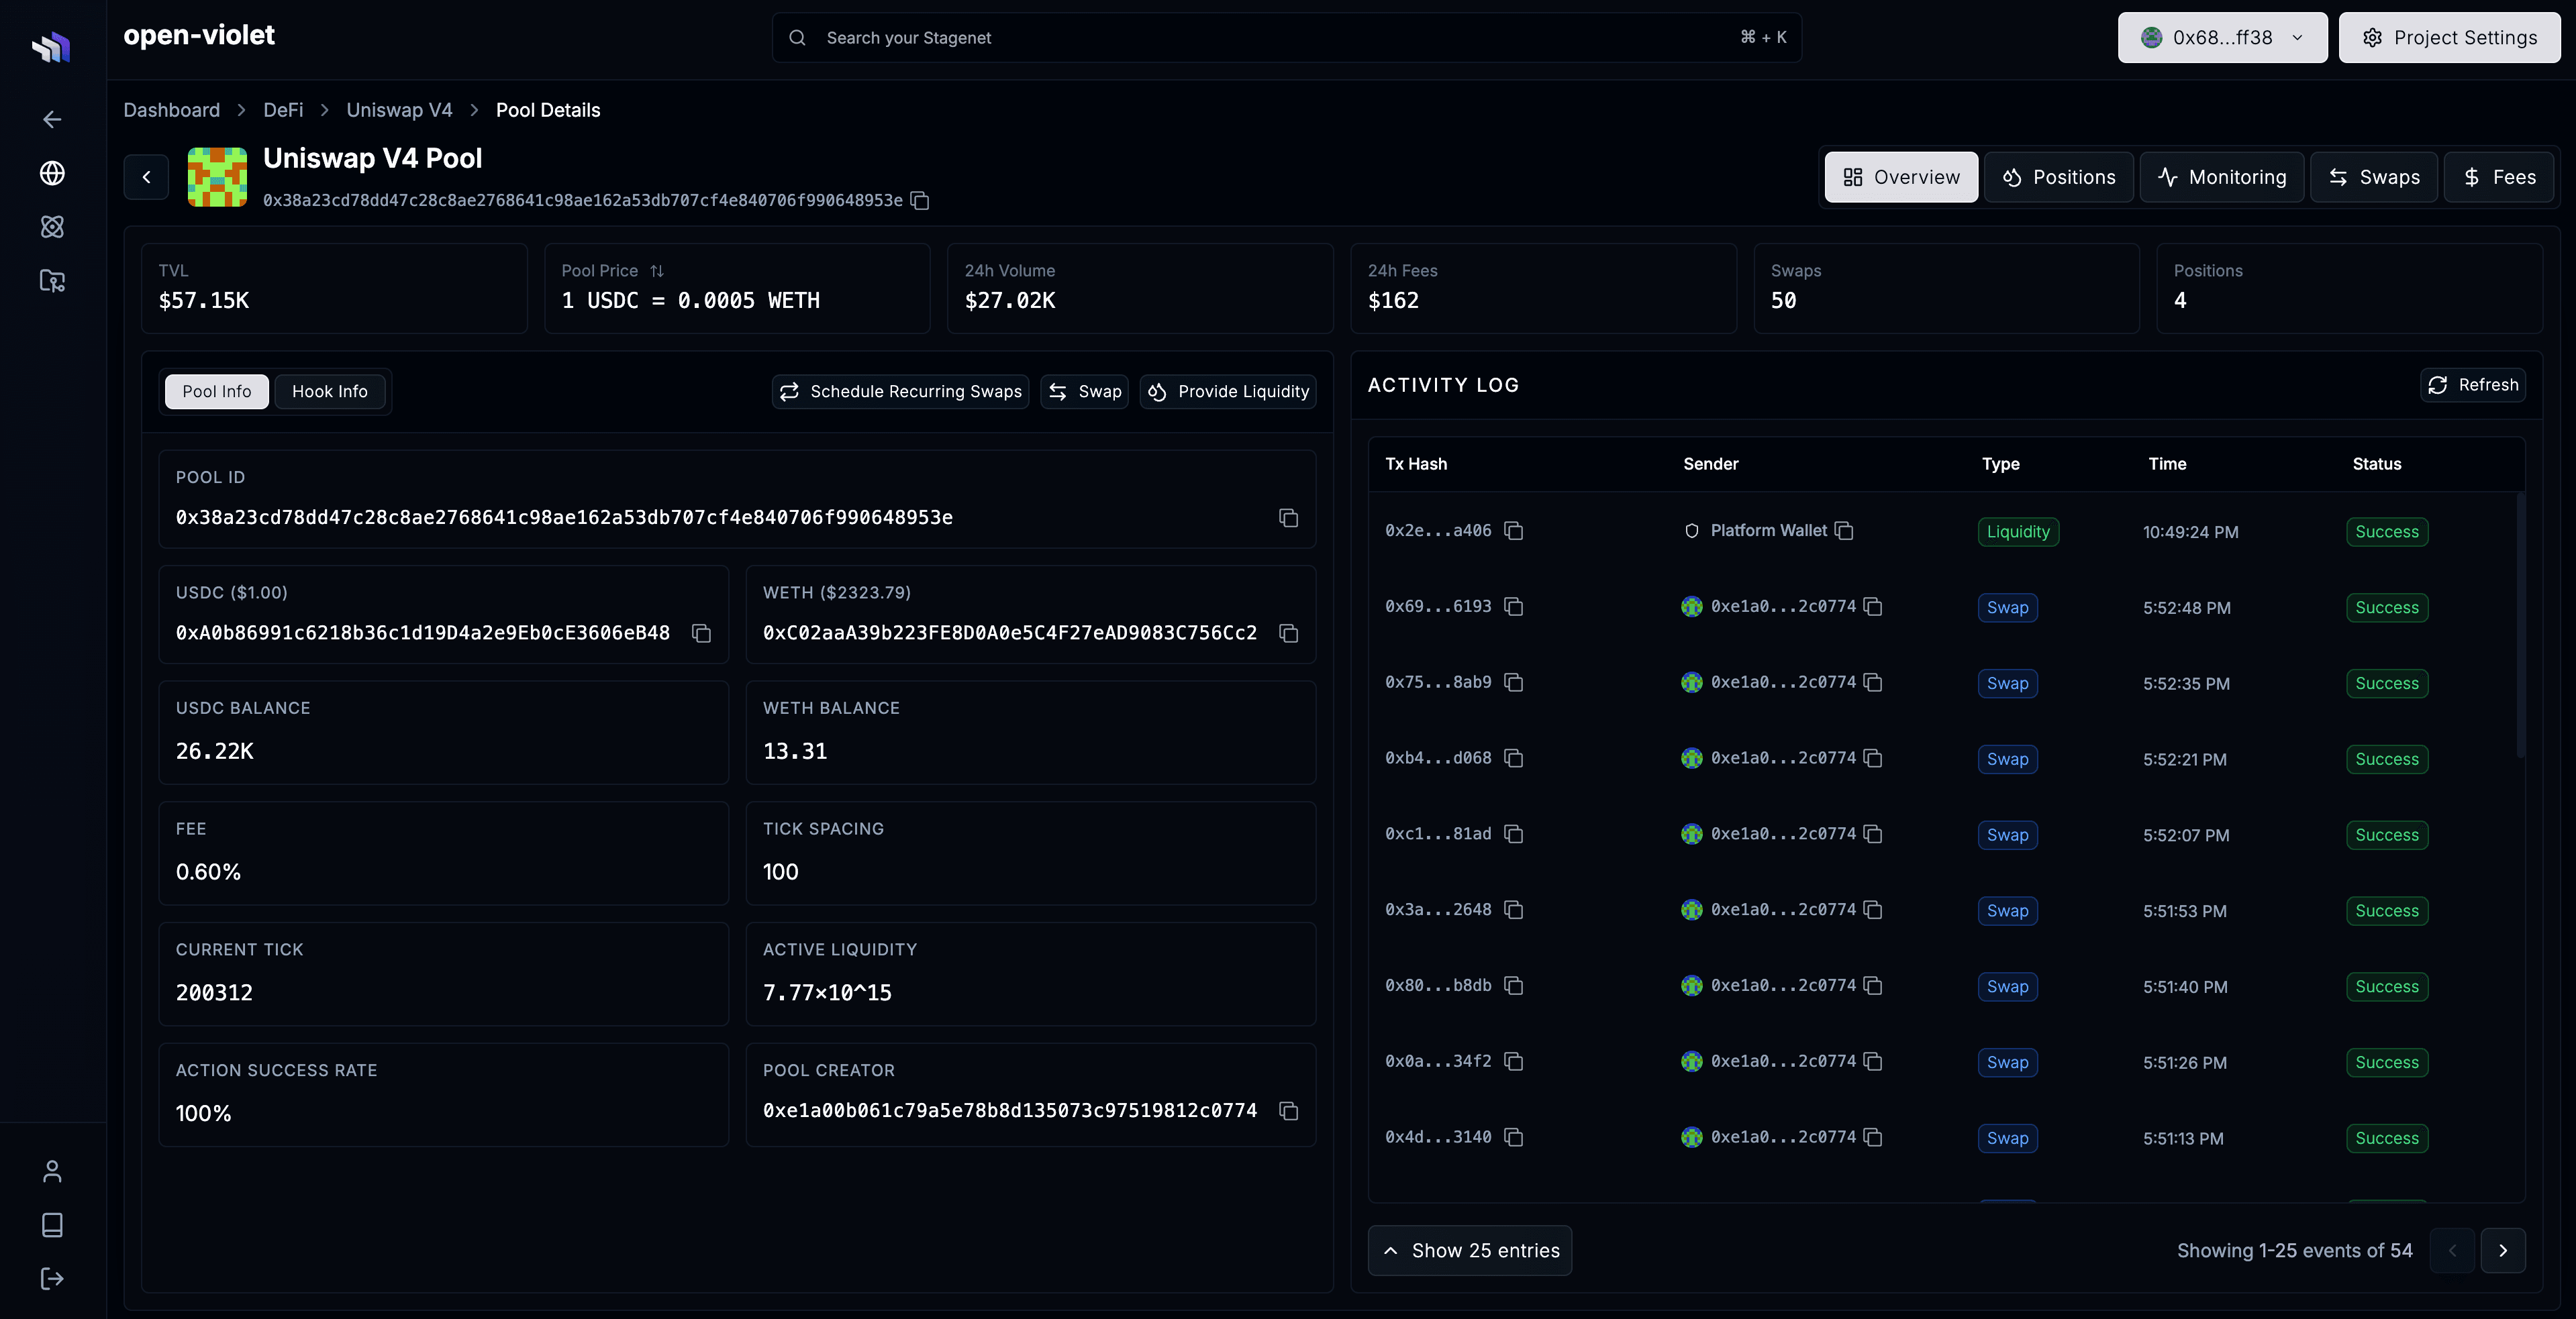Switch to the Positions view

click(x=2059, y=177)
